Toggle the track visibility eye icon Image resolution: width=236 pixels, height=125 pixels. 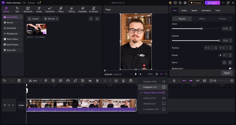tap(9, 105)
